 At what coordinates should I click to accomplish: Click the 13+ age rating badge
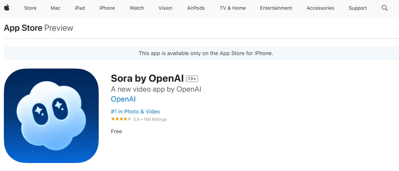pyautogui.click(x=192, y=78)
